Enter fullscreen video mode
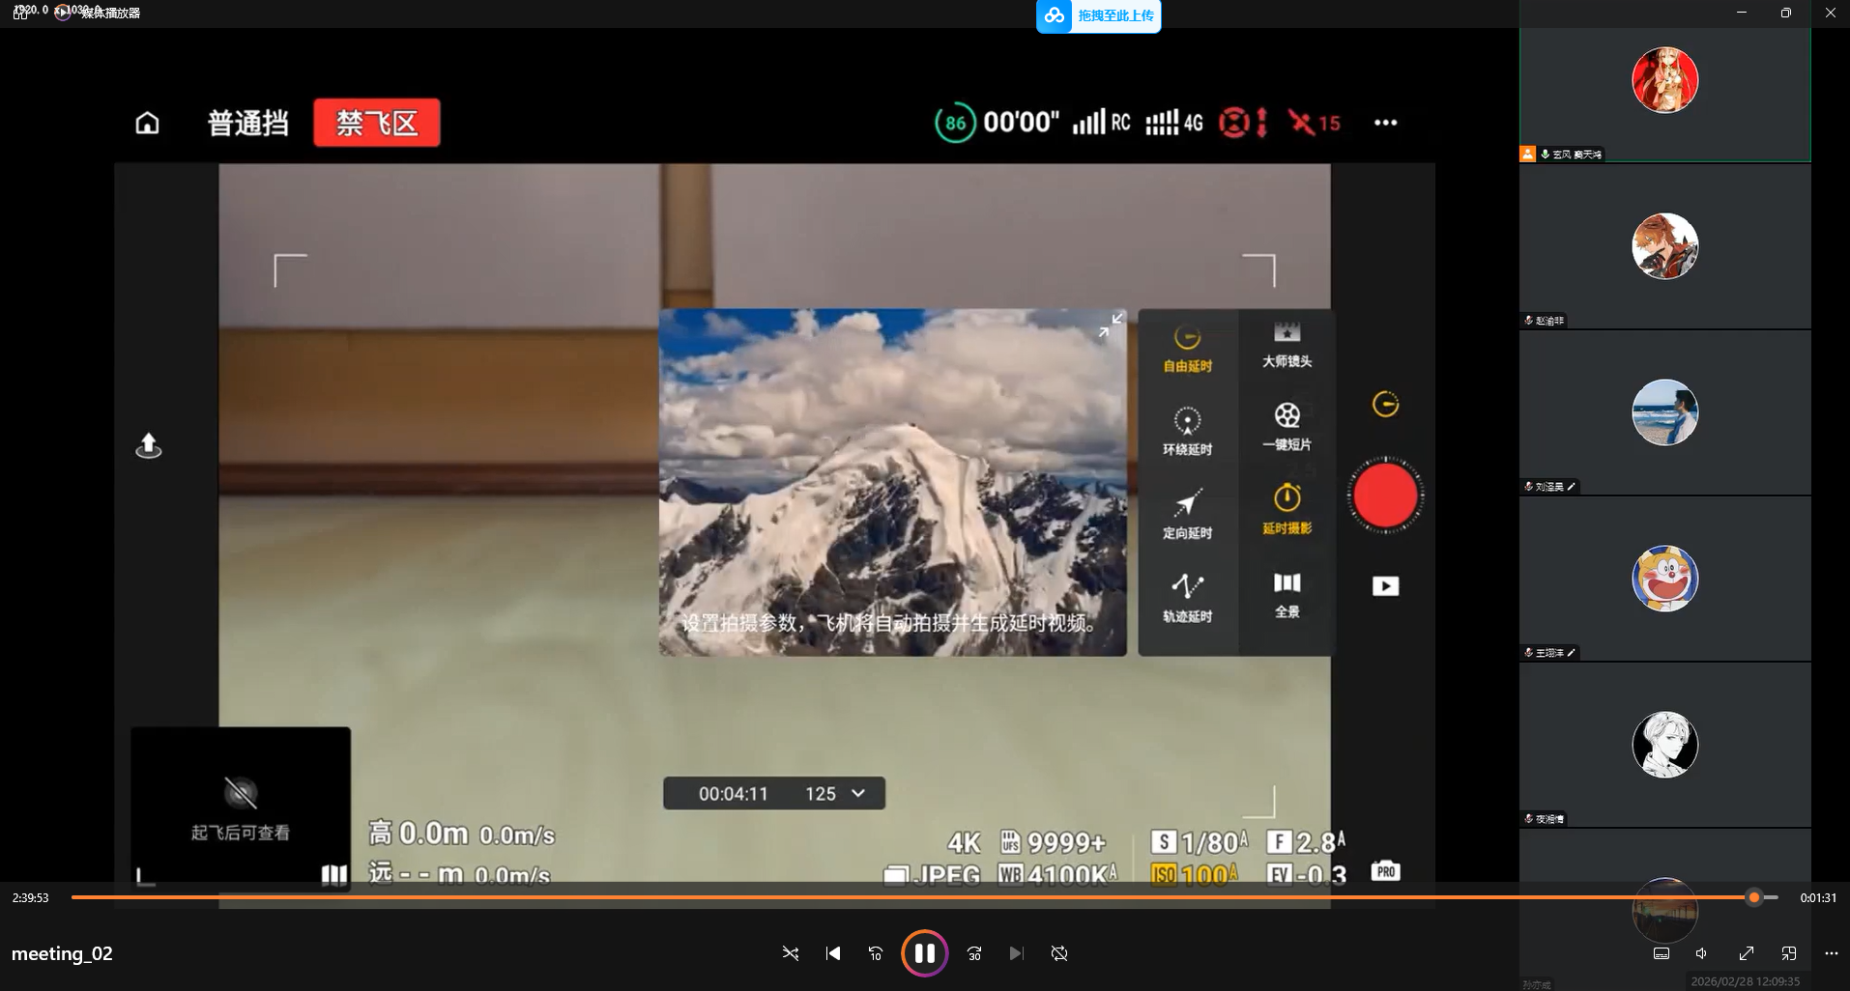 pyautogui.click(x=1746, y=953)
